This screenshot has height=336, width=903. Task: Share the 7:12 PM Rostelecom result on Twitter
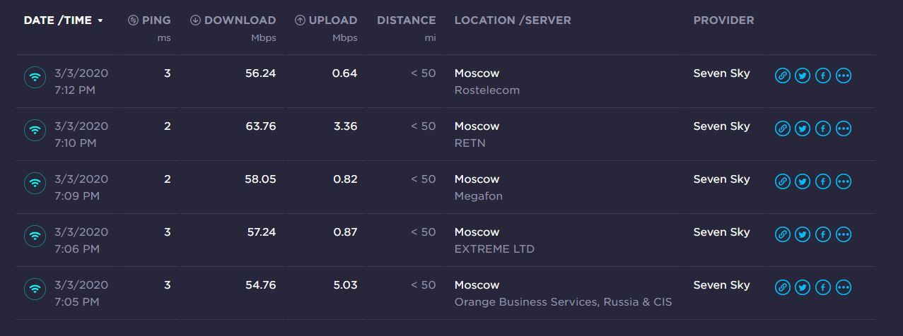(x=802, y=76)
